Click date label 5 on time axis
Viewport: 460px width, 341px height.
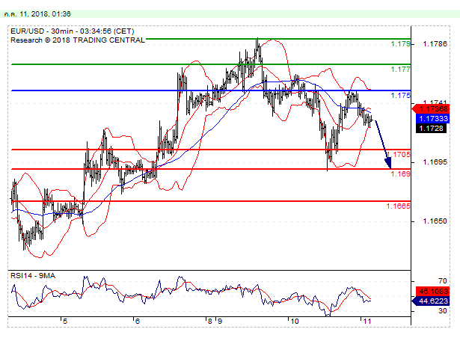[65, 322]
